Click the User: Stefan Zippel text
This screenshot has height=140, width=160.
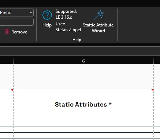pos(68,27)
